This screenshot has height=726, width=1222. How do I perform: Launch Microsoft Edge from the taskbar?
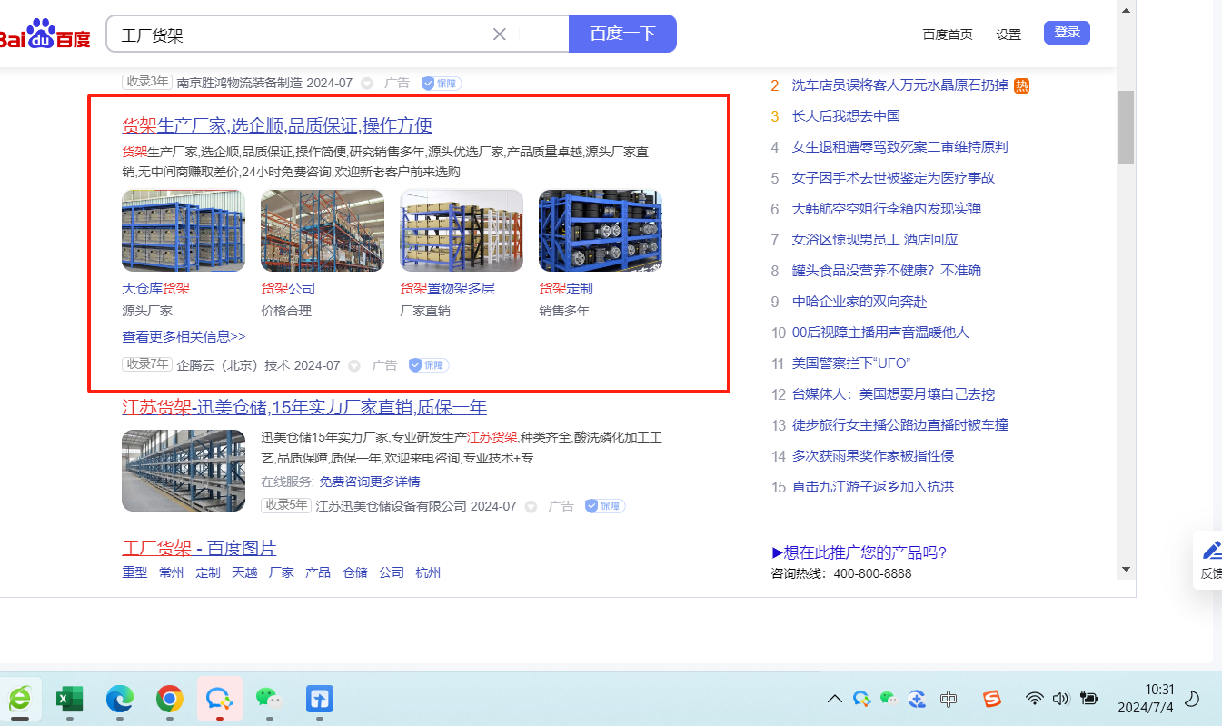click(x=119, y=699)
